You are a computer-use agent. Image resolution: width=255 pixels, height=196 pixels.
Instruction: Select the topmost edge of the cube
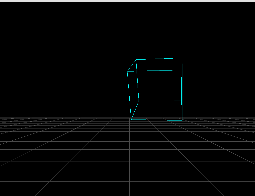click(159, 59)
